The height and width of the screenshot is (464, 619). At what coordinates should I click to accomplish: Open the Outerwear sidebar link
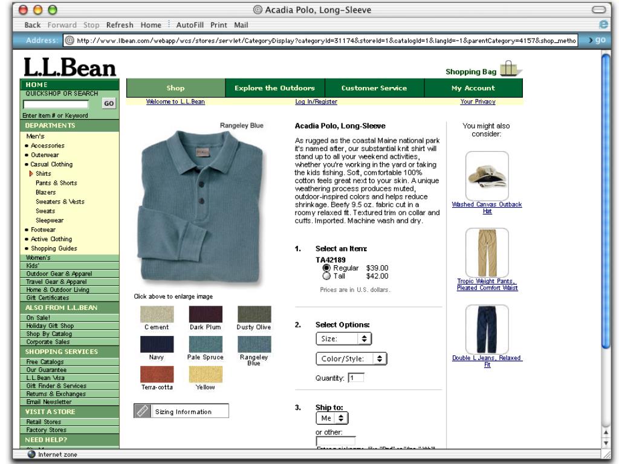click(45, 155)
